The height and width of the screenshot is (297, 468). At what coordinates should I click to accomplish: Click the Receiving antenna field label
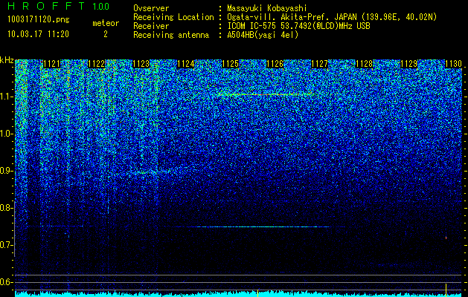171,35
